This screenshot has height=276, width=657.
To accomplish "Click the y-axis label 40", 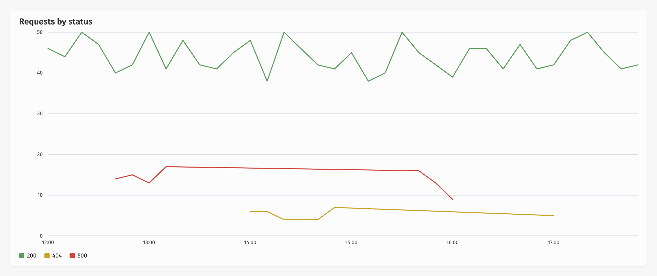I will coord(40,73).
